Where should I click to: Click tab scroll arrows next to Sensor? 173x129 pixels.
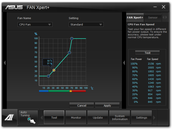point(165,17)
